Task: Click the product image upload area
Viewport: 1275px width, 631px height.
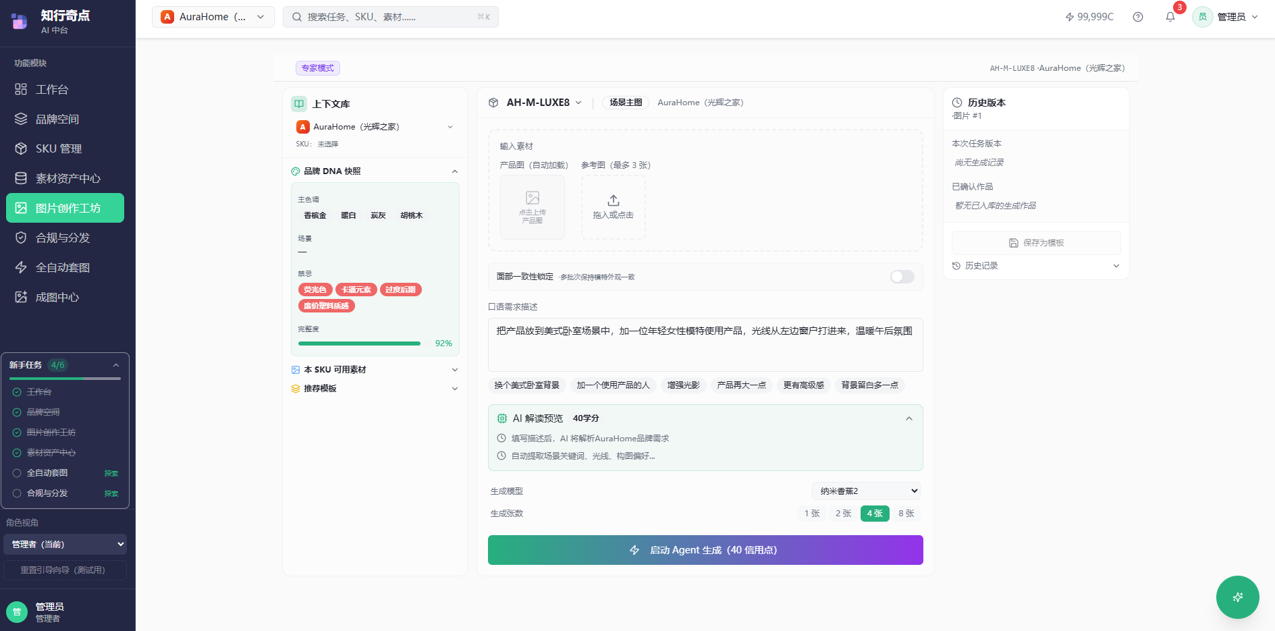Action: tap(532, 207)
